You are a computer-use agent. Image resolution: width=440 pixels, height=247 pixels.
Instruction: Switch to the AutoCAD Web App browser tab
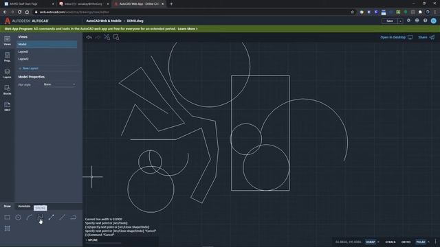click(139, 4)
